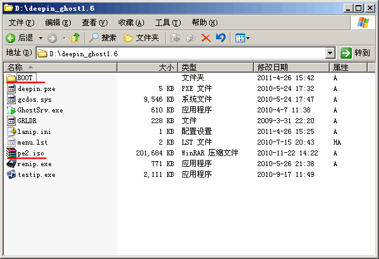Screen dimensions: 379x259
Task: Select the GhostSrv.exe application icon
Action: pos(11,110)
